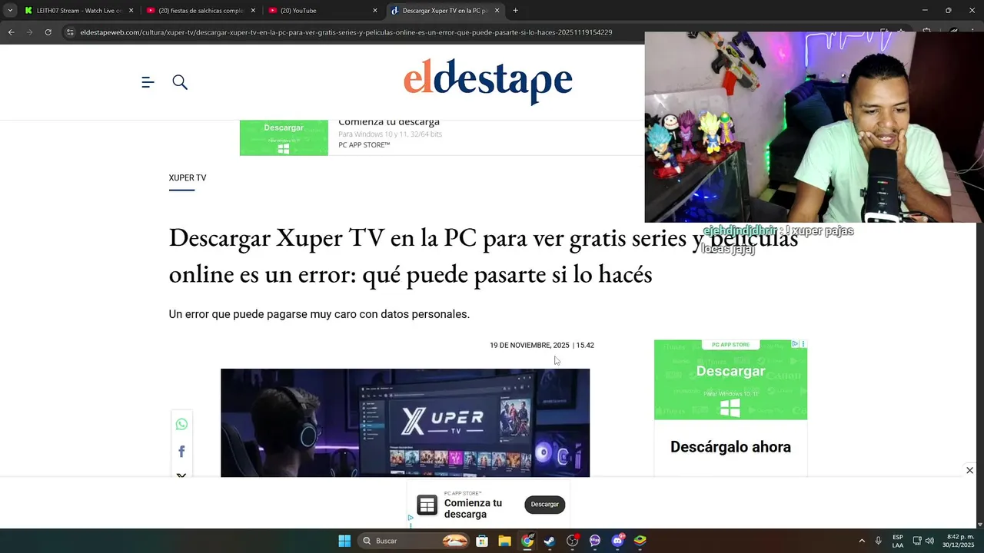Open ESP LAA language switcher
This screenshot has height=553, width=984.
tap(898, 541)
